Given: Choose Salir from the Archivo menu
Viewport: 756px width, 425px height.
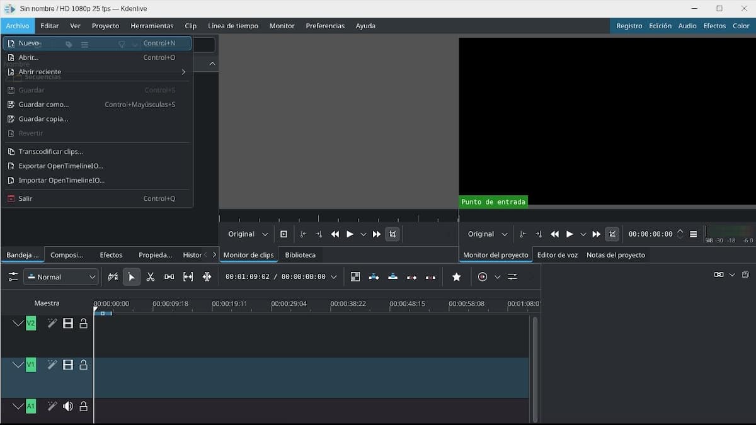Looking at the screenshot, I should [x=97, y=198].
